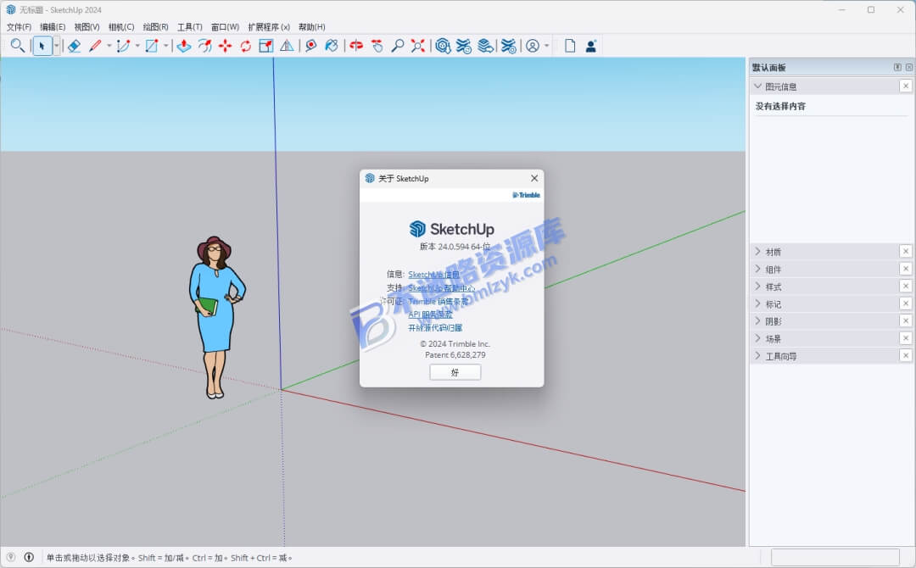Click the Send to LayOut icon
Screen dimensions: 916x568
pos(485,46)
